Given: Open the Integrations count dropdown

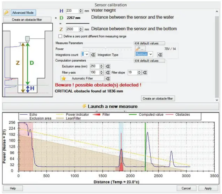Looking at the screenshot, I should coord(87,55).
